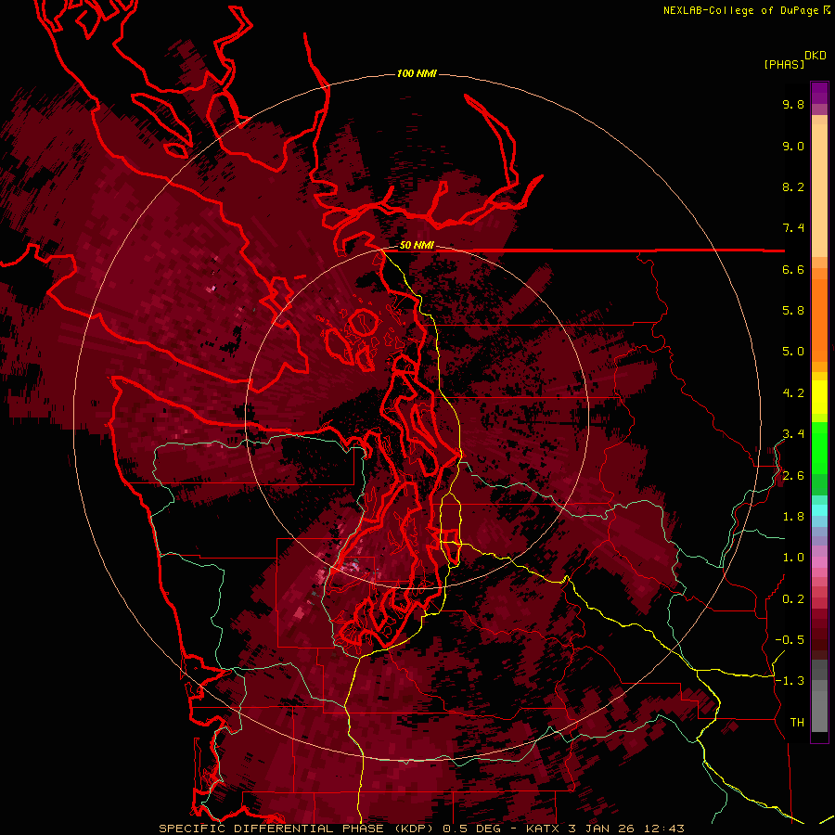Click the [PHAS] label above the legend

coord(784,64)
